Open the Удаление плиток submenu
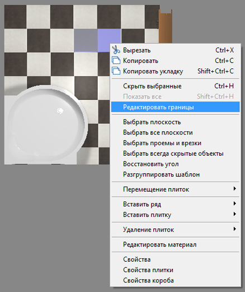Viewport: 245px width, 292px height. tap(175, 229)
